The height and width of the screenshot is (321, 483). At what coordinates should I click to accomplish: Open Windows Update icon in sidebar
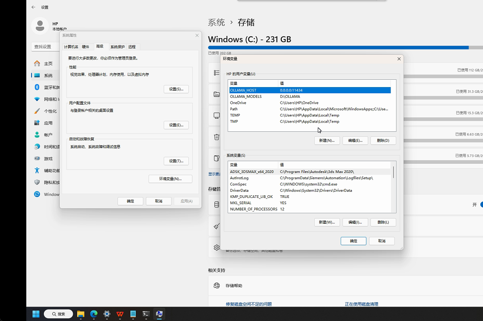37,194
